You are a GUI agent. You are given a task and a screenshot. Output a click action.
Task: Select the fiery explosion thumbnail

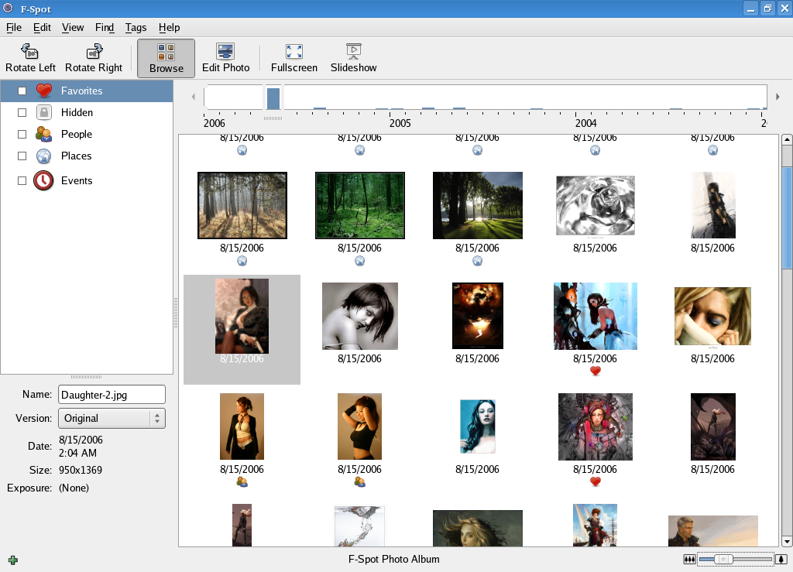tap(477, 316)
